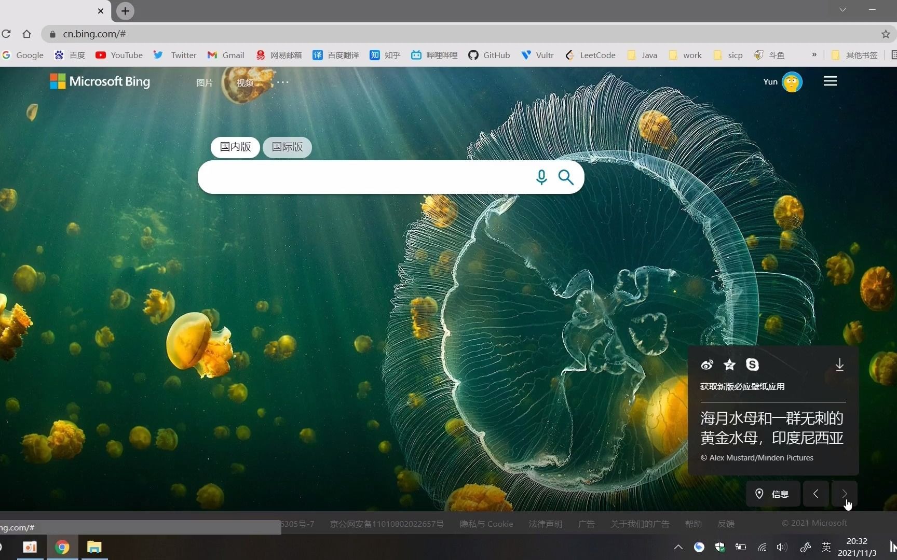Open 百度翻译 bookmark
Screen dimensions: 897x560
coord(336,55)
